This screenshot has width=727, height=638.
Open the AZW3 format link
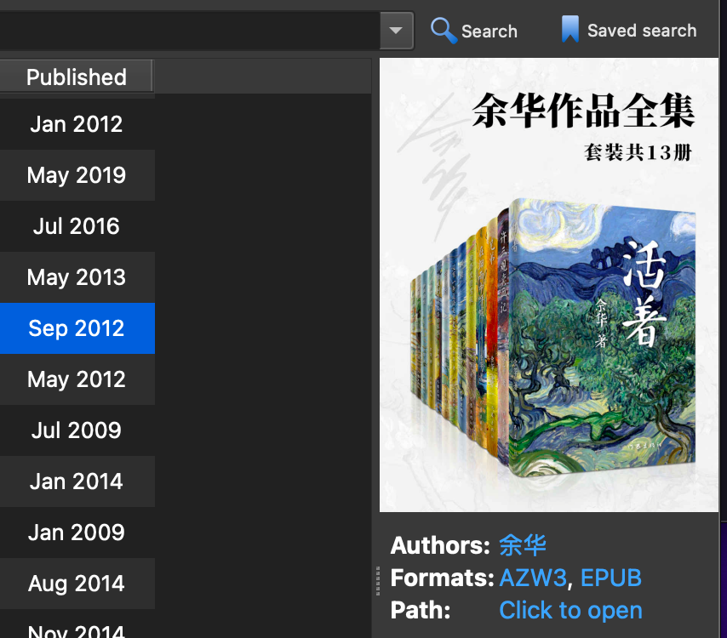click(x=533, y=578)
